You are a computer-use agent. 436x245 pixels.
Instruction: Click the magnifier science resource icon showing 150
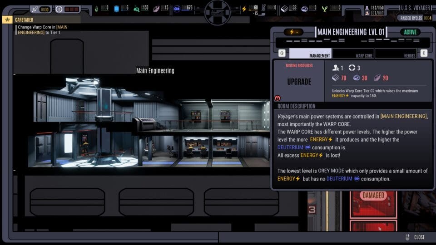click(x=136, y=8)
